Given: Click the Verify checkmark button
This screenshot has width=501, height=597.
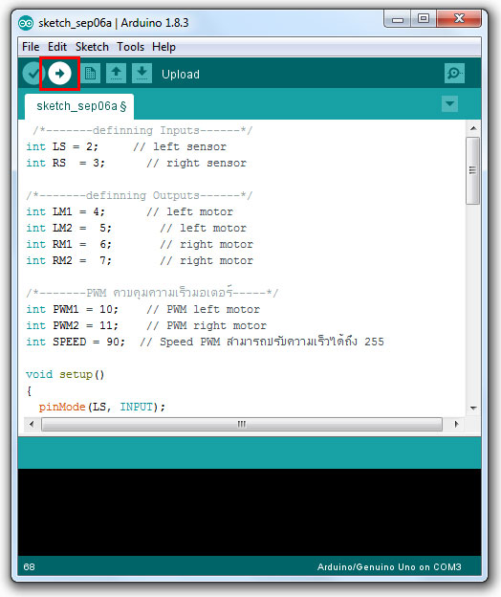Looking at the screenshot, I should [x=33, y=74].
